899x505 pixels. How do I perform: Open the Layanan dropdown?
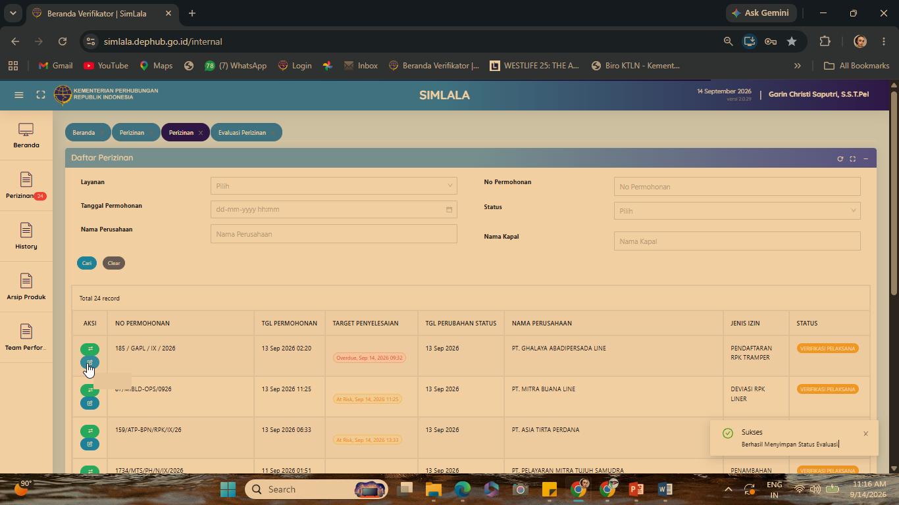334,186
